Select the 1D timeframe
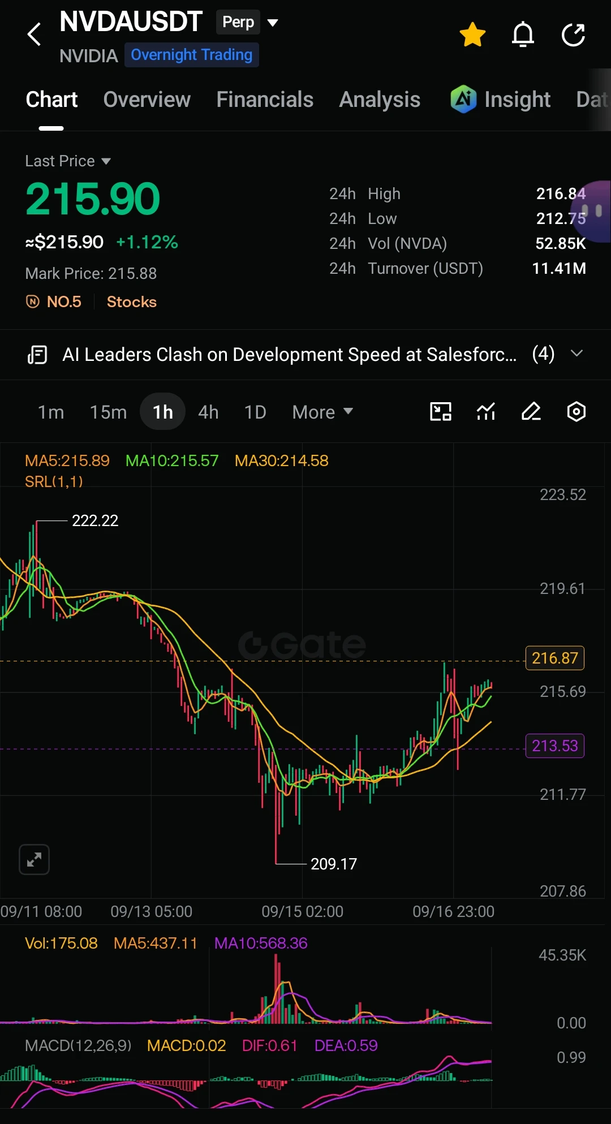The image size is (611, 1124). (255, 412)
